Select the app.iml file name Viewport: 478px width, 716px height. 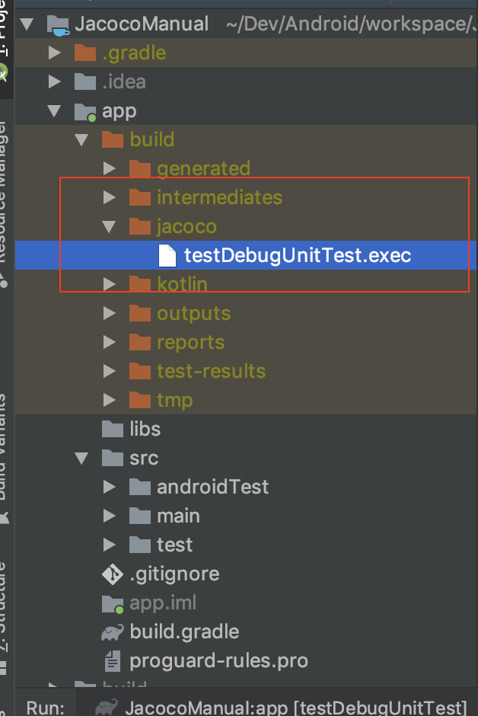click(x=163, y=603)
